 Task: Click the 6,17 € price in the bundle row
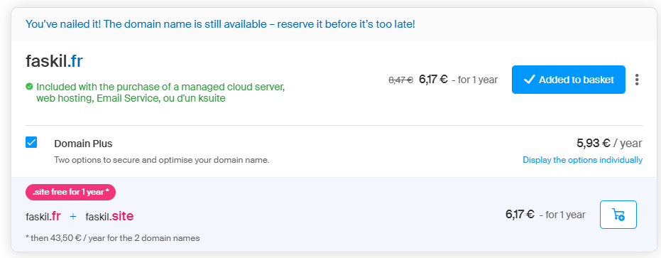[520, 215]
